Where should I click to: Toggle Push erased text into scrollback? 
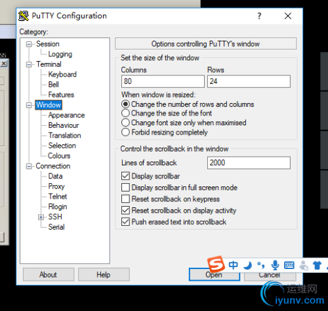tap(125, 222)
